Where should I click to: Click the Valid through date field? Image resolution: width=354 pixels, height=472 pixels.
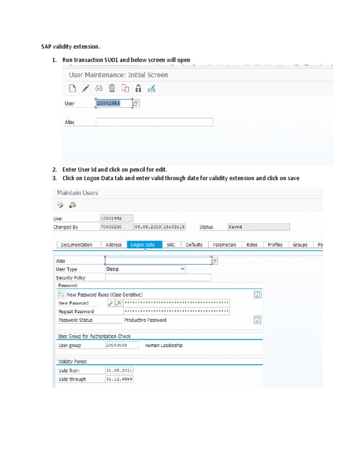point(119,379)
